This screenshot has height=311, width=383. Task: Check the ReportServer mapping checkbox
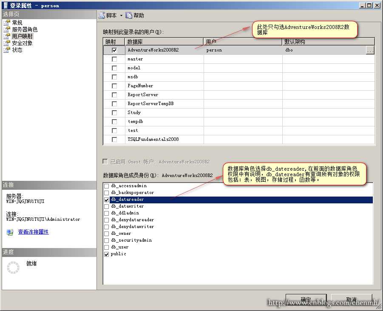coord(114,95)
